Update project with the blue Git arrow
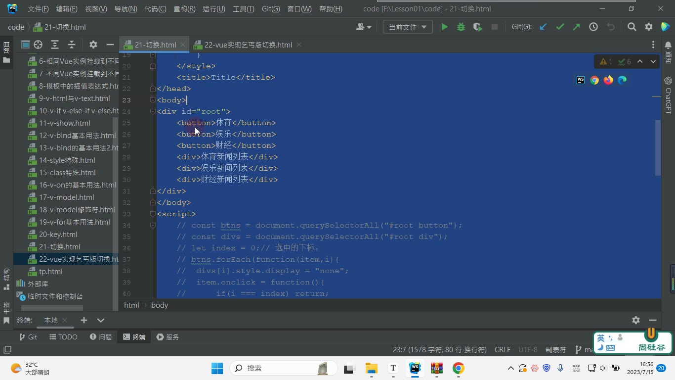The height and width of the screenshot is (380, 675). click(x=543, y=27)
